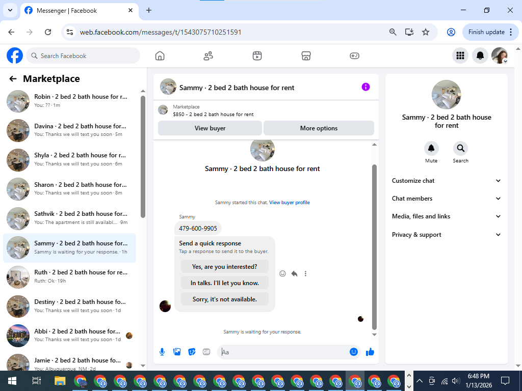This screenshot has width=522, height=391.
Task: Open the Gaming controller icon
Action: [x=354, y=56]
